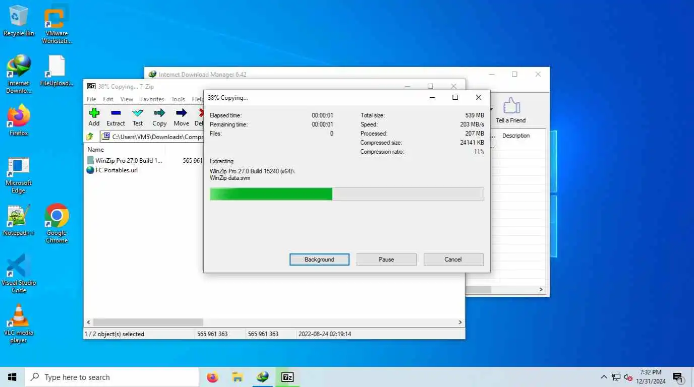
Task: Select the Visual Studio Code desktop shortcut
Action: click(x=19, y=274)
